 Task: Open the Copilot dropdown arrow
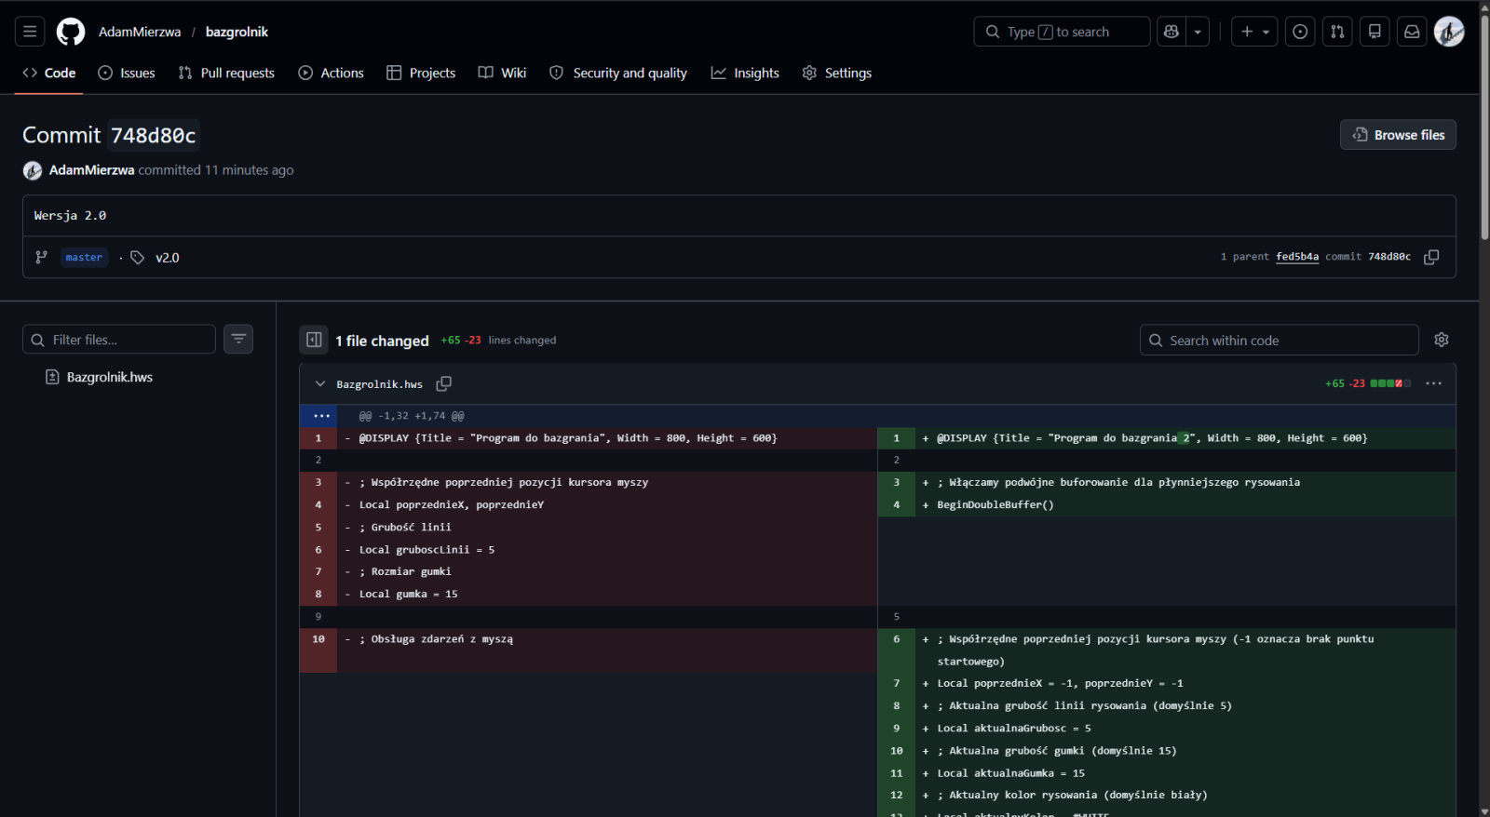pos(1198,32)
